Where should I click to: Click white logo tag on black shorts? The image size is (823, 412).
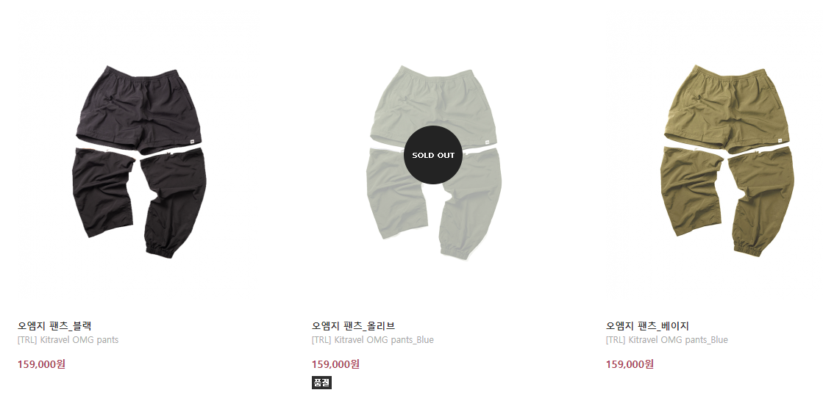click(x=193, y=140)
